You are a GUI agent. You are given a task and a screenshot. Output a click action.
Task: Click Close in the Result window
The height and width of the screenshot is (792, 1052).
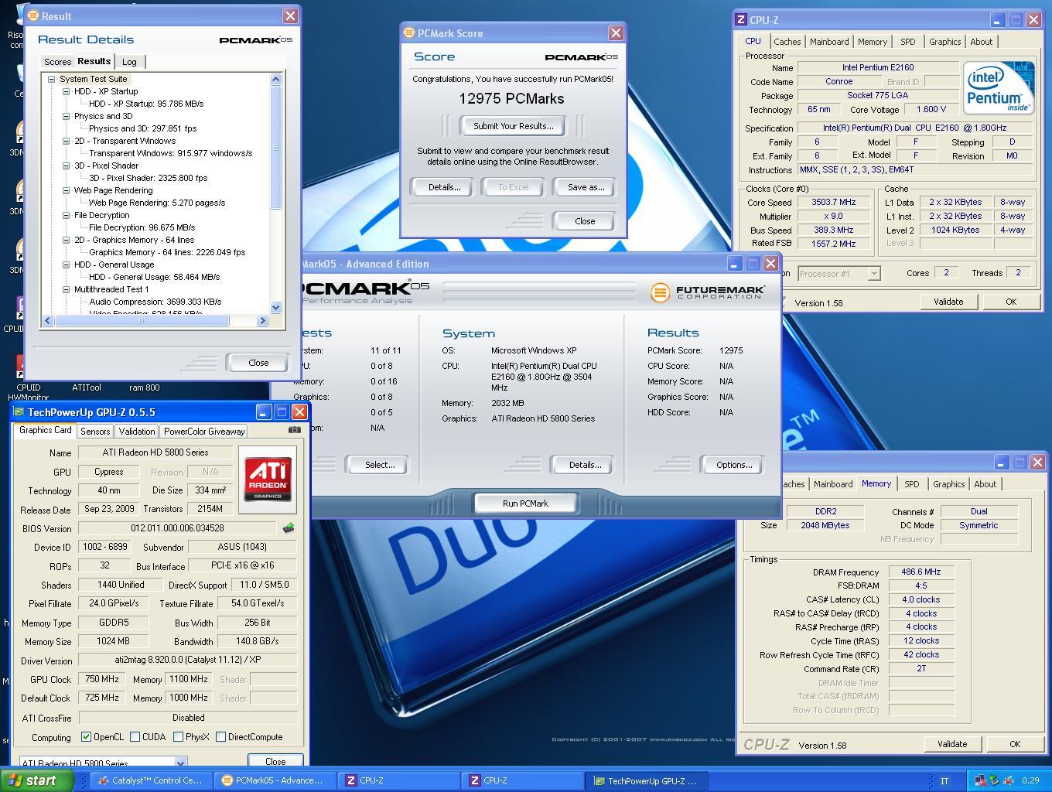[x=258, y=363]
